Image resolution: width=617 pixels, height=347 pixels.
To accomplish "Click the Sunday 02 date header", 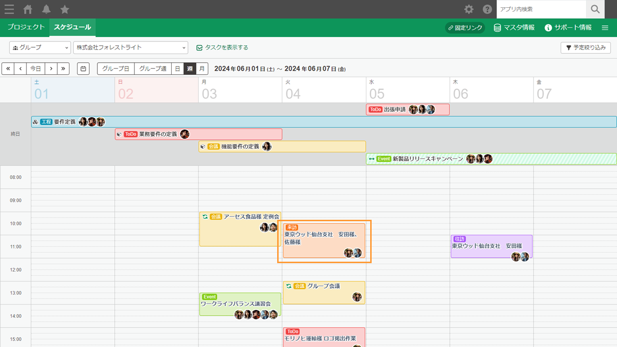I will coord(157,90).
